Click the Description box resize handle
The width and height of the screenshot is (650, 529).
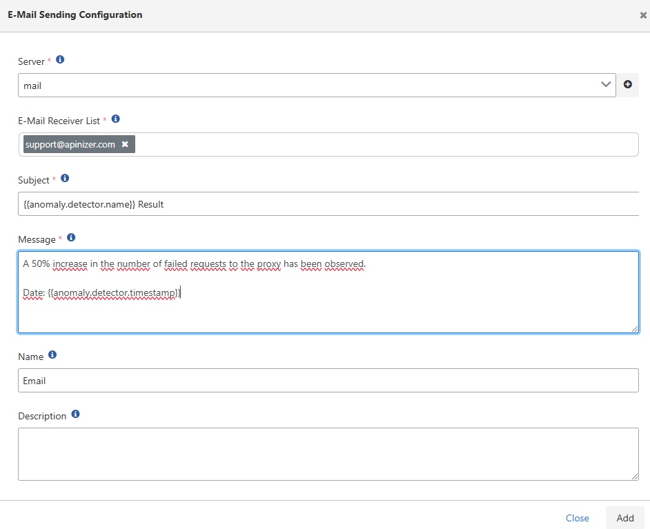click(x=634, y=476)
